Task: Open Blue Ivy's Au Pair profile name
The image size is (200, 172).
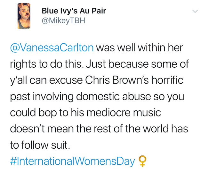Action: [x=74, y=11]
